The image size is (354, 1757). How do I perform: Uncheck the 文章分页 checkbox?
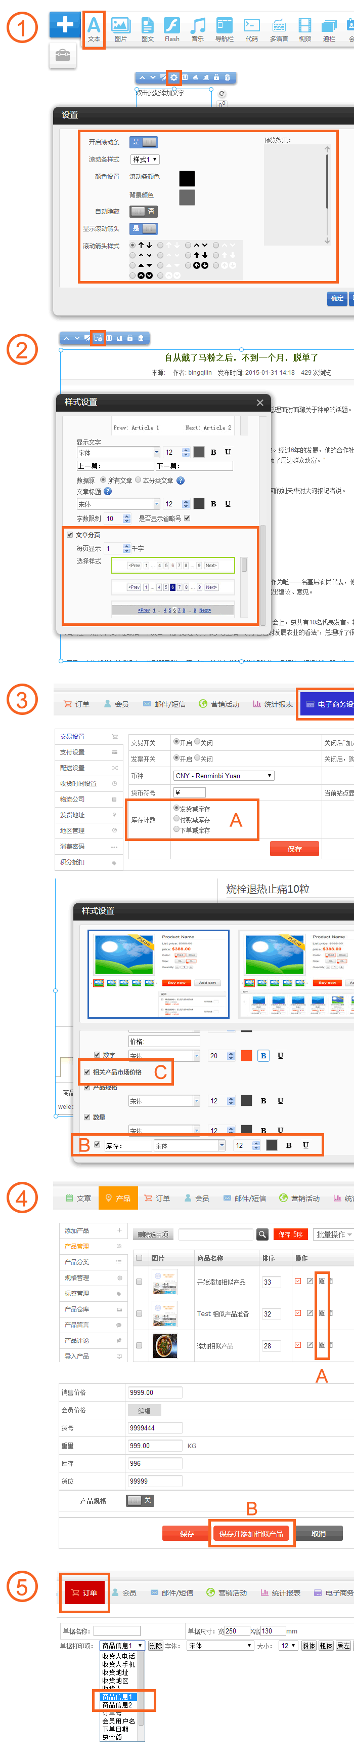click(x=70, y=535)
